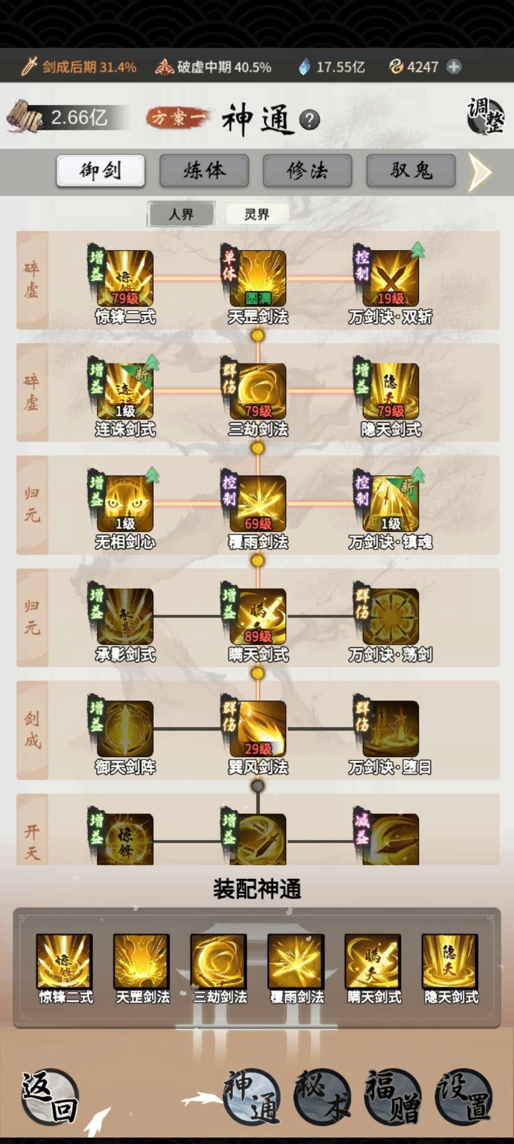Switch to the 炼体 tab
The height and width of the screenshot is (1144, 514).
(204, 170)
